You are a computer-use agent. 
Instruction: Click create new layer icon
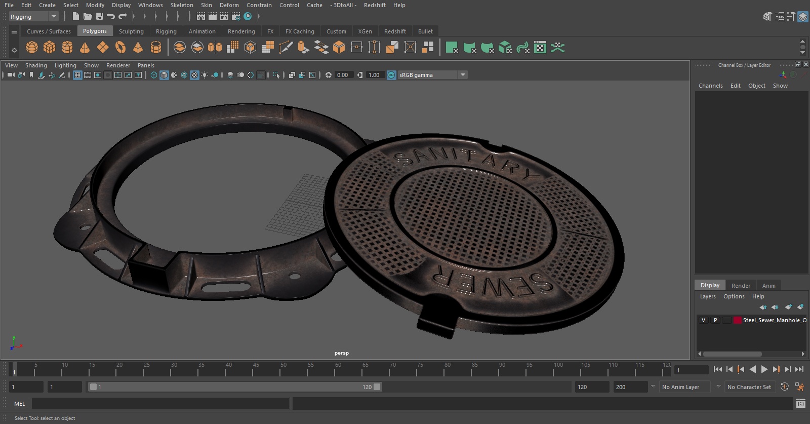click(x=788, y=307)
